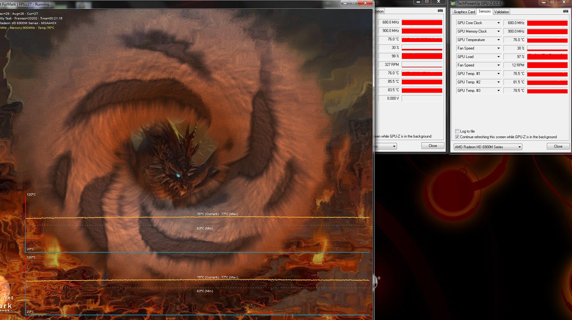Click the partly hidden Validation tab in the left GPU-Z window
572x320 pixels.
pyautogui.click(x=379, y=11)
